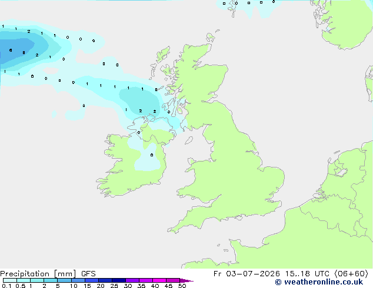Image resolution: width=373 pixels, height=288 pixels.
Task: Select the 35–40 mm legend swatch
Action: pyautogui.click(x=146, y=280)
